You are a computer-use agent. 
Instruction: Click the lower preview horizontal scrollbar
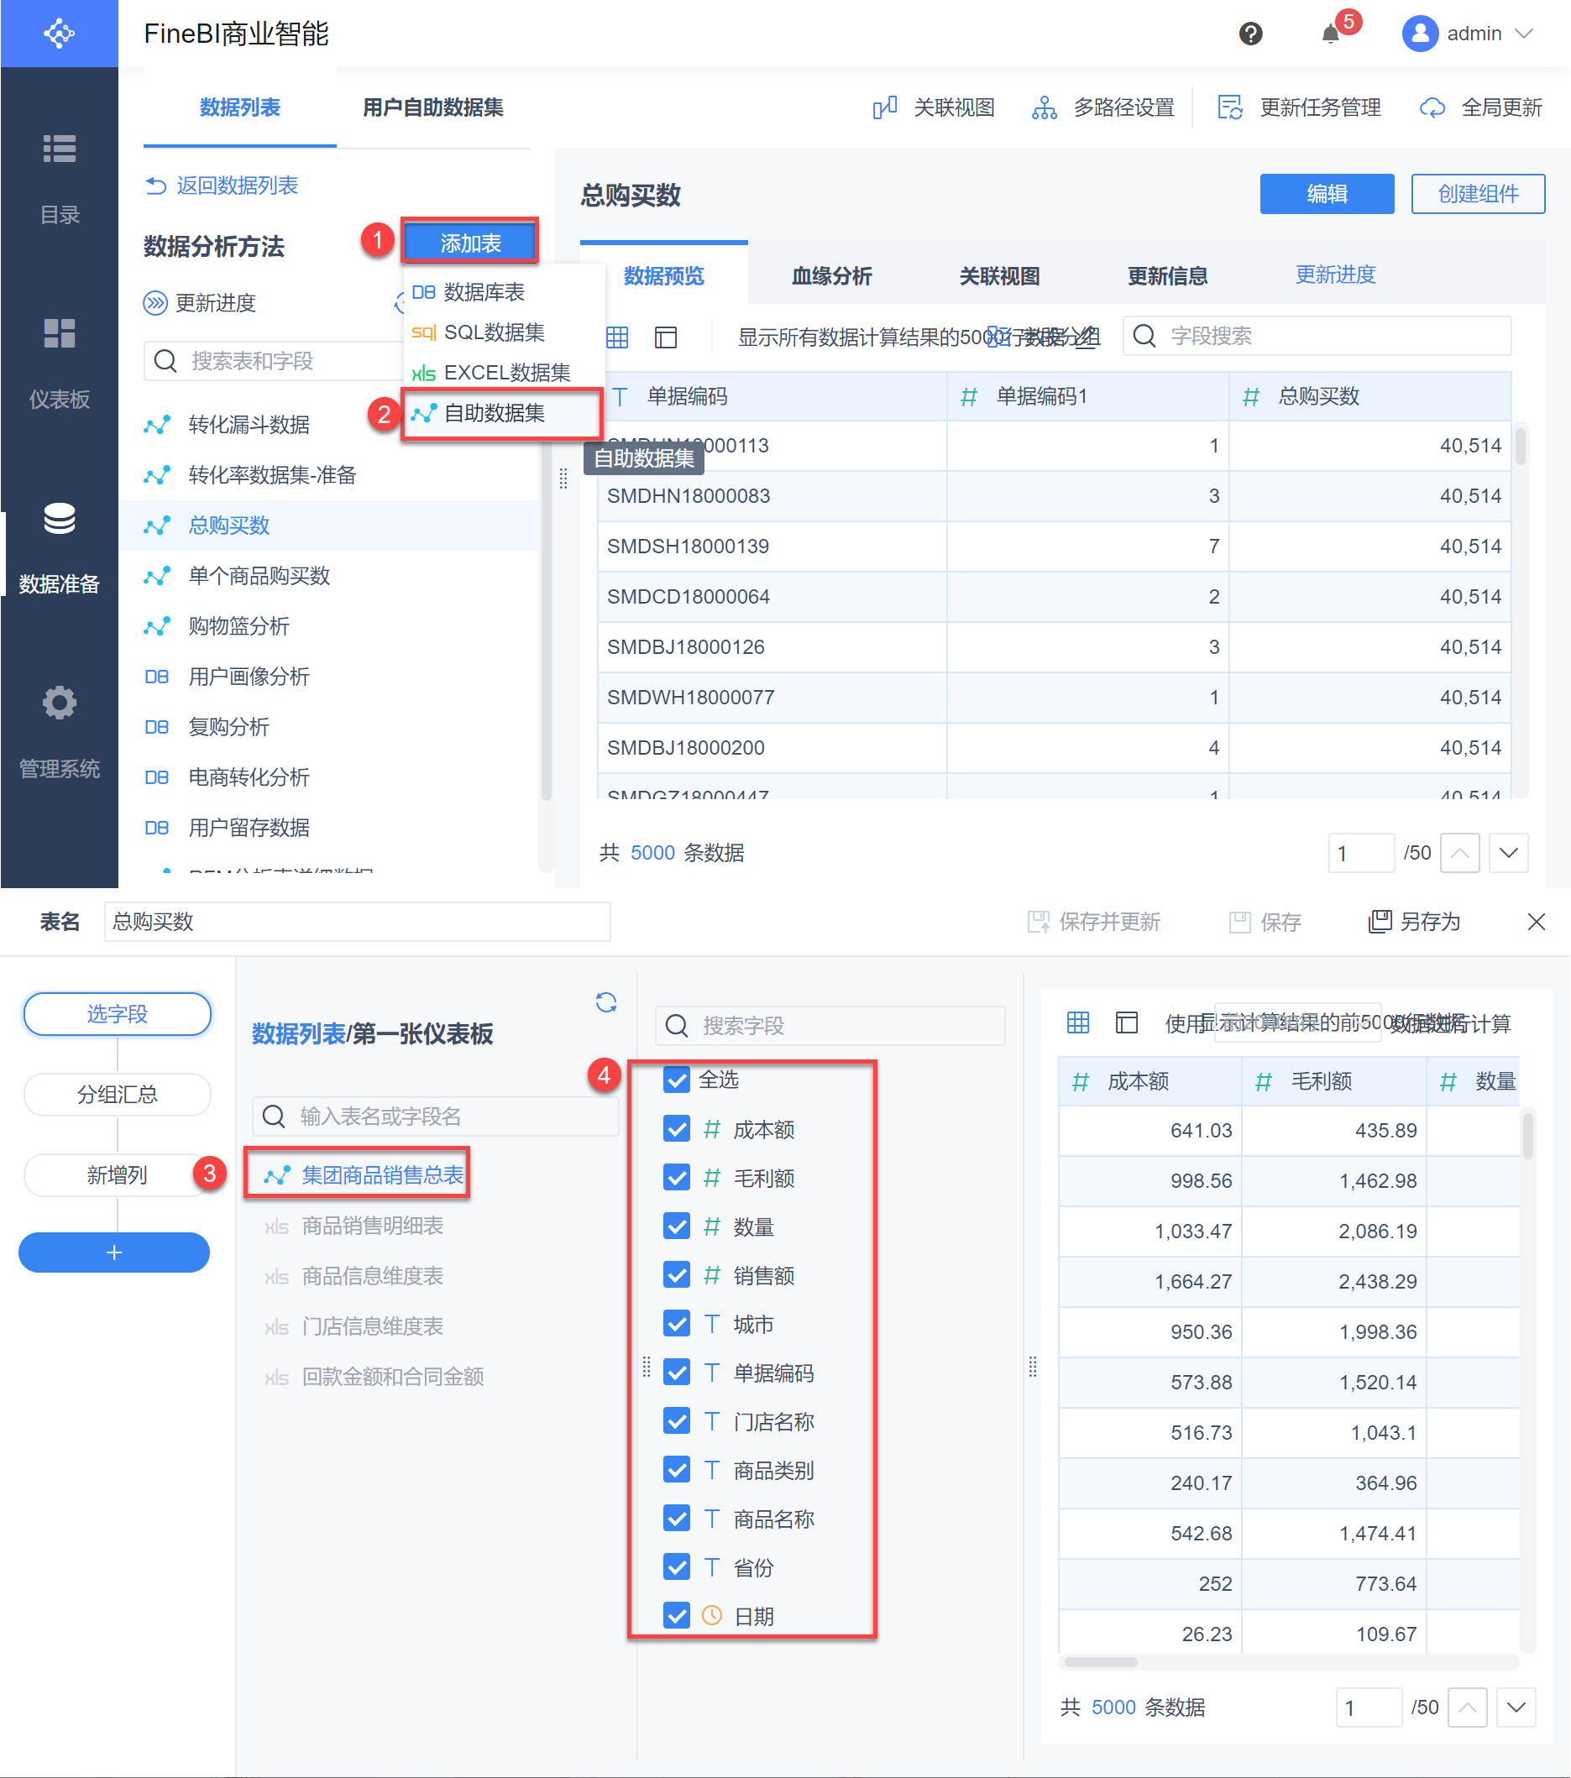pyautogui.click(x=1102, y=1662)
